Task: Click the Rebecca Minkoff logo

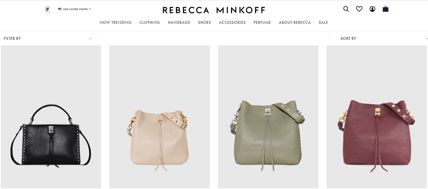Action: click(214, 10)
